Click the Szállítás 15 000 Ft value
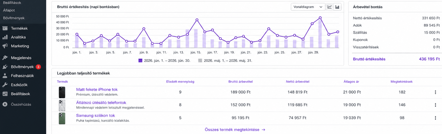 [x=432, y=33]
